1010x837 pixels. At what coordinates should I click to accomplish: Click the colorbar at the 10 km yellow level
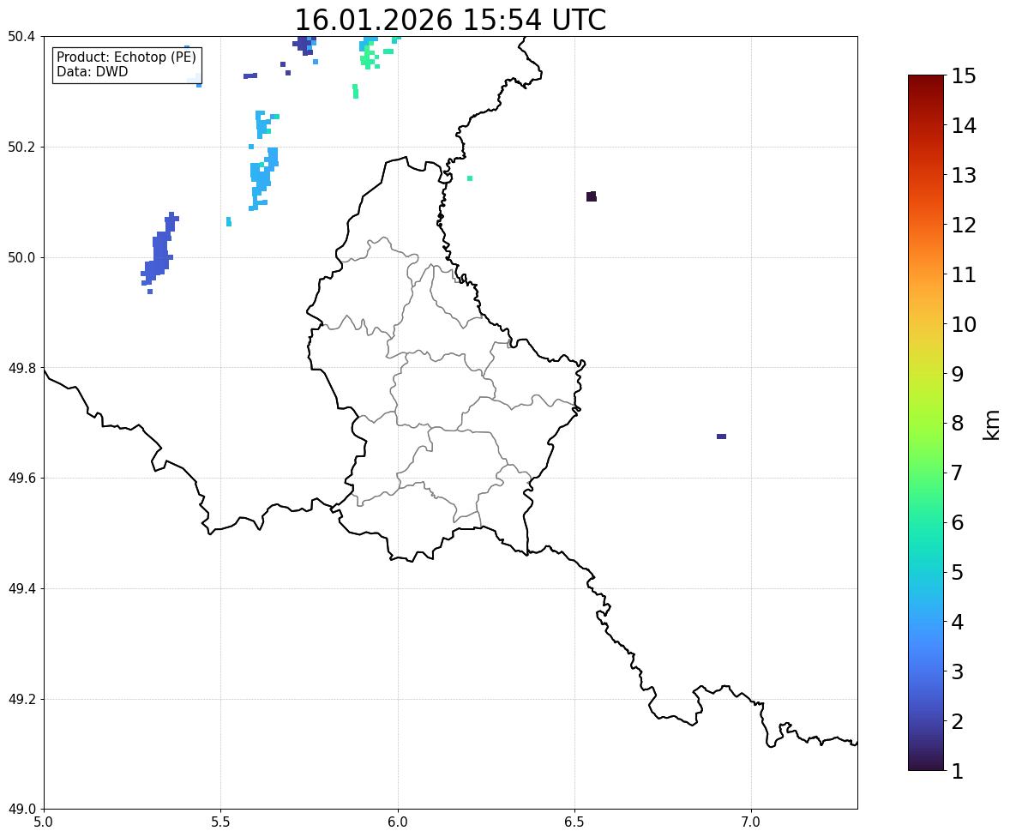926,324
